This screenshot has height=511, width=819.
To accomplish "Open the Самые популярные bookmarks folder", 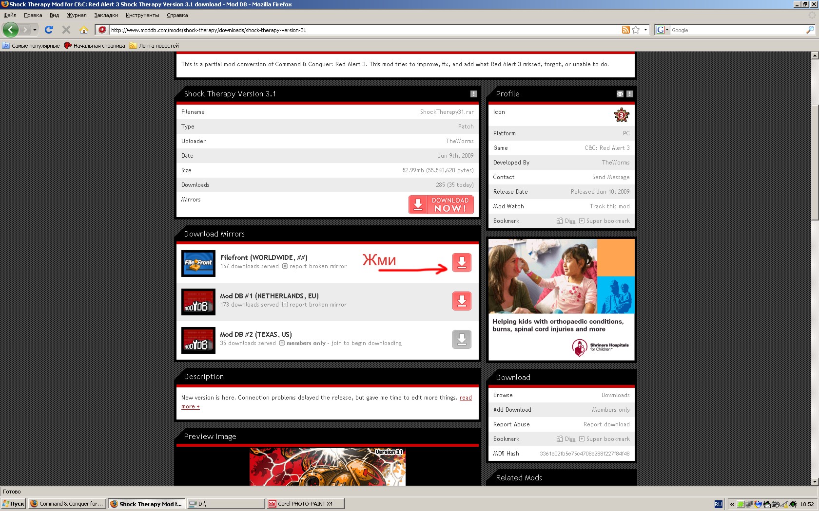I will (31, 46).
